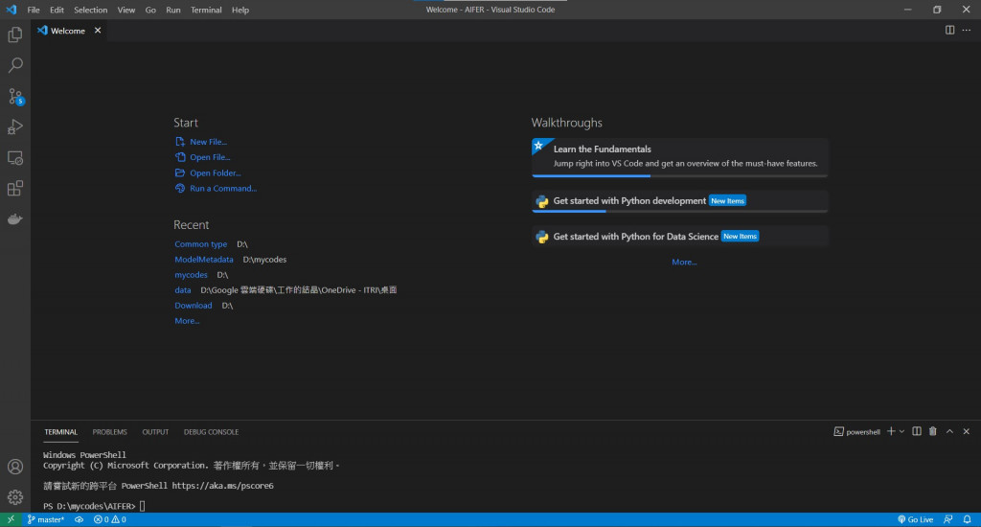Image resolution: width=981 pixels, height=527 pixels.
Task: Show errors and warnings count
Action: 109,519
